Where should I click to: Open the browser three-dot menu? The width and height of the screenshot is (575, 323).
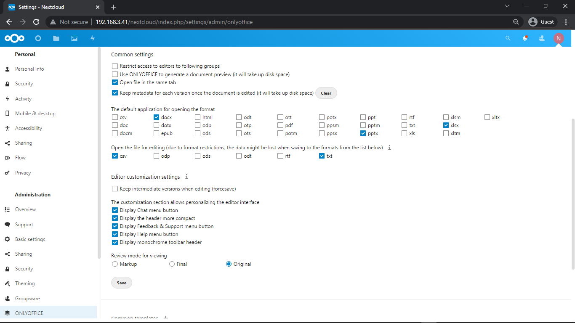click(566, 22)
